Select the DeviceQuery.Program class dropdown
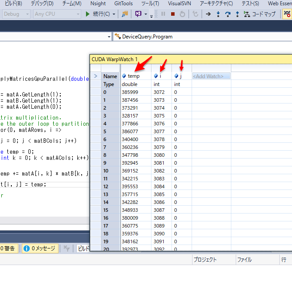 coord(203,37)
